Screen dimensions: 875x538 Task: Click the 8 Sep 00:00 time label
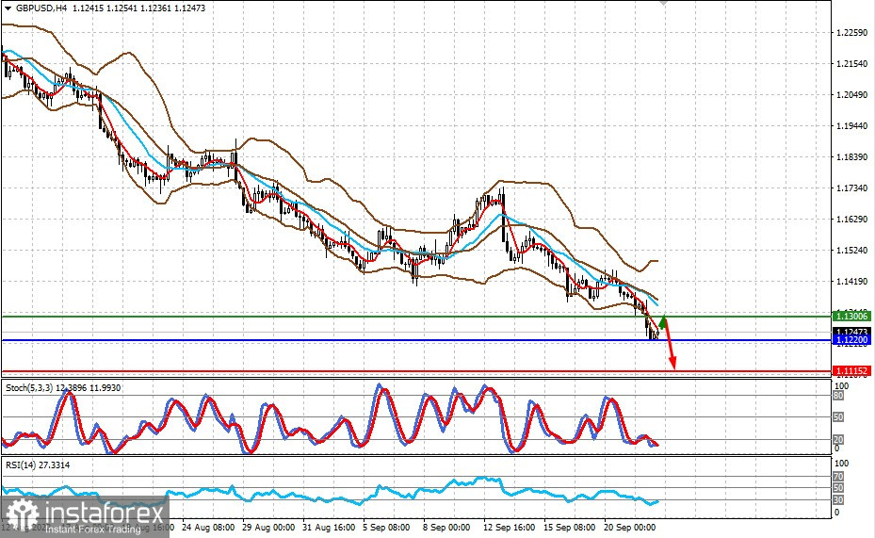(x=446, y=528)
